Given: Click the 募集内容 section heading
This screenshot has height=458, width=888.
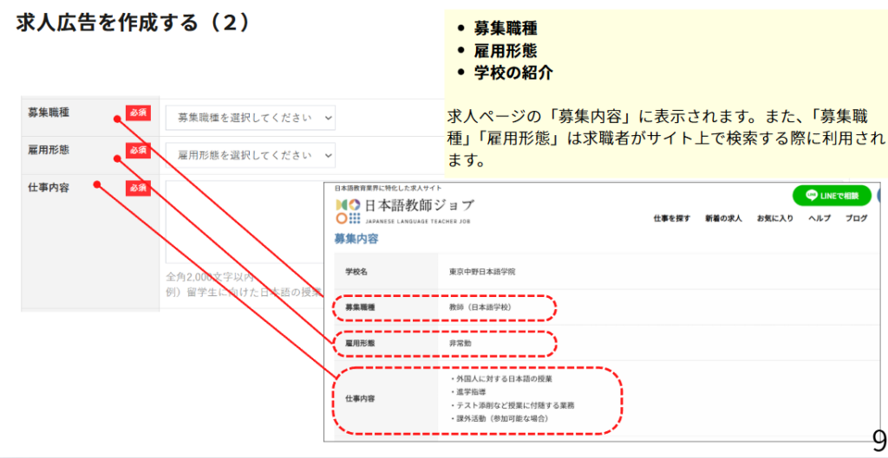Looking at the screenshot, I should point(356,238).
